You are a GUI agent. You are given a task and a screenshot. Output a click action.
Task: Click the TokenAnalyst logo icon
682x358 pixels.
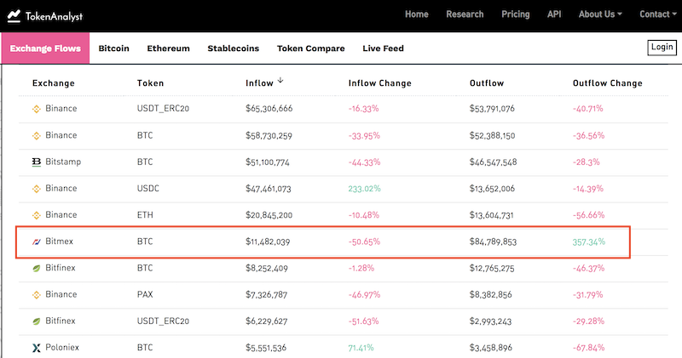15,15
